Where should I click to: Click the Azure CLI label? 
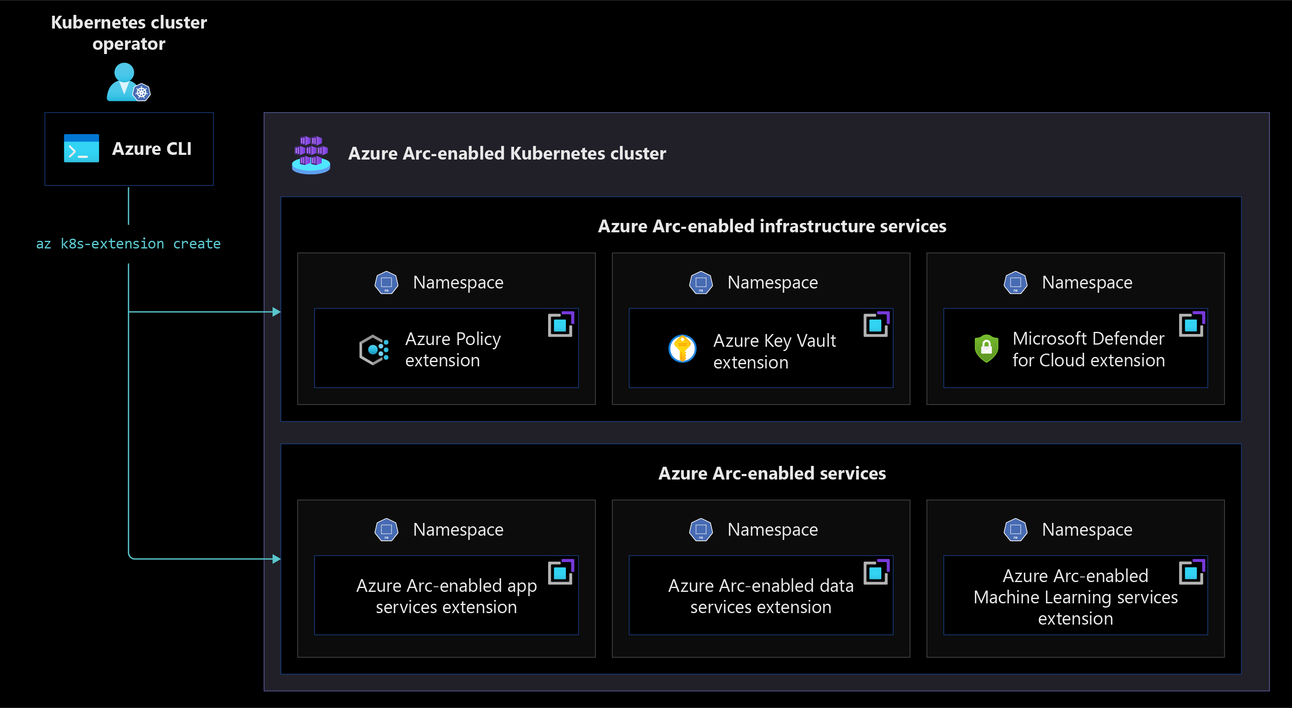(x=151, y=149)
